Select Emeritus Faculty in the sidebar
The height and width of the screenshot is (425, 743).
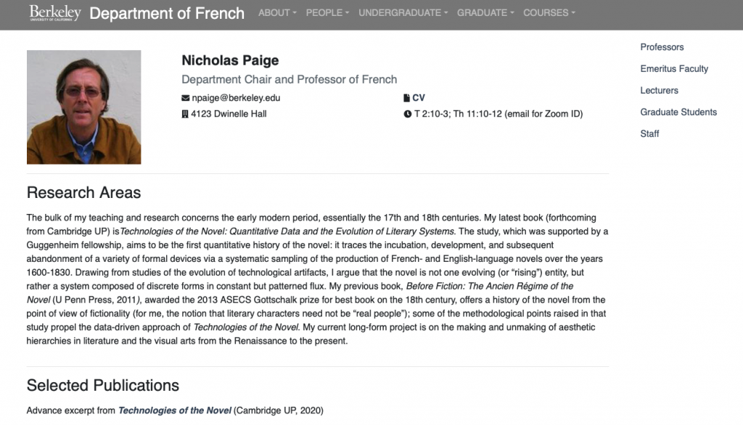pyautogui.click(x=674, y=69)
